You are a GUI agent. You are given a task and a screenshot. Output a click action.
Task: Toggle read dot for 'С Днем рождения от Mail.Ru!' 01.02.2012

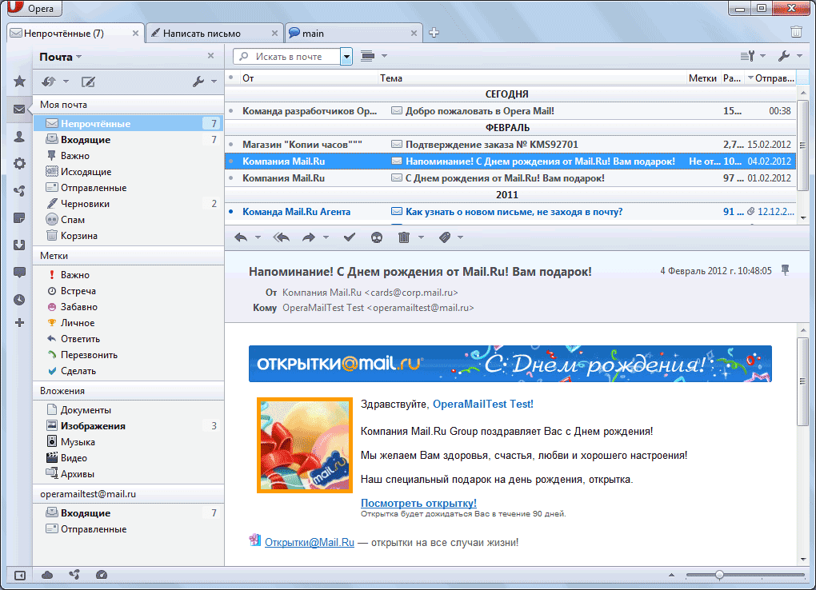click(x=231, y=178)
